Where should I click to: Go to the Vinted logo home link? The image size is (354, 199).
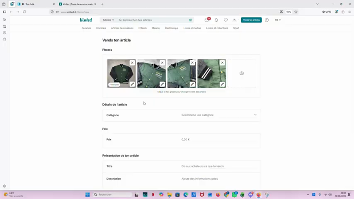(86, 20)
